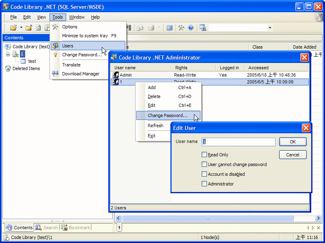The height and width of the screenshot is (243, 325).
Task: Check Account is disabled
Action: (x=204, y=174)
